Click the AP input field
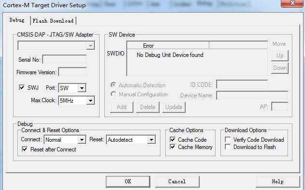 pyautogui.click(x=280, y=107)
